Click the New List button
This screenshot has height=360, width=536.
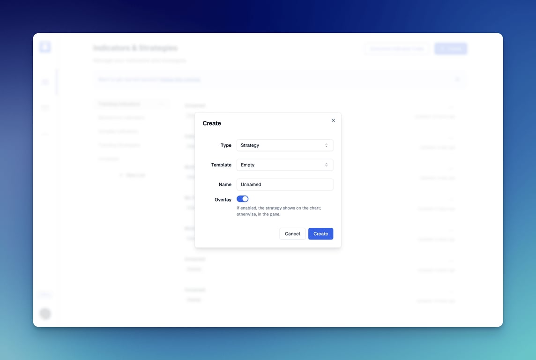pos(133,175)
